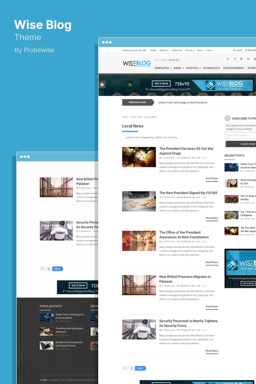Click comment icon under All-Out War post
Screen dimensions: 256x384
click(203, 158)
